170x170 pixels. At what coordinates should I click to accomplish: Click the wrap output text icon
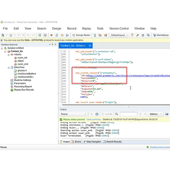[97, 114]
